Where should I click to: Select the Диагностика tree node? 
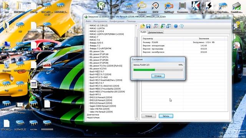pyautogui.click(x=93, y=115)
